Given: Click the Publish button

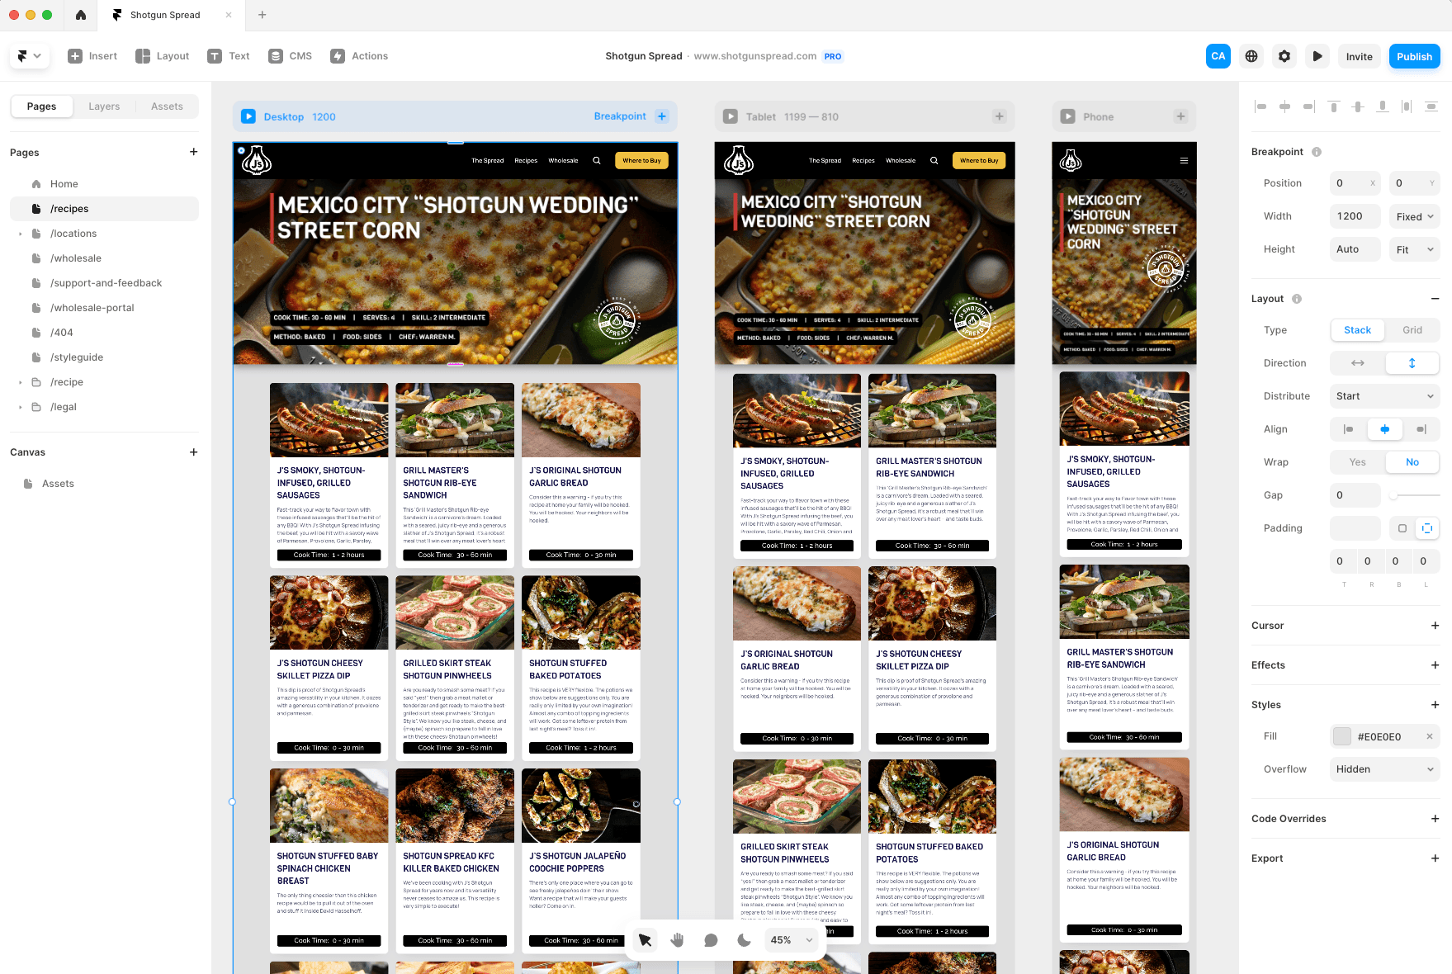Looking at the screenshot, I should 1414,56.
